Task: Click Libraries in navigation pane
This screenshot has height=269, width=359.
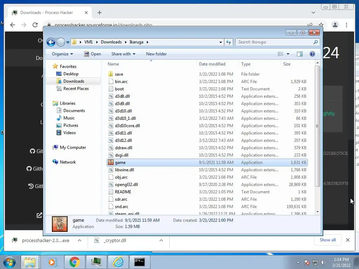Action: (67, 103)
